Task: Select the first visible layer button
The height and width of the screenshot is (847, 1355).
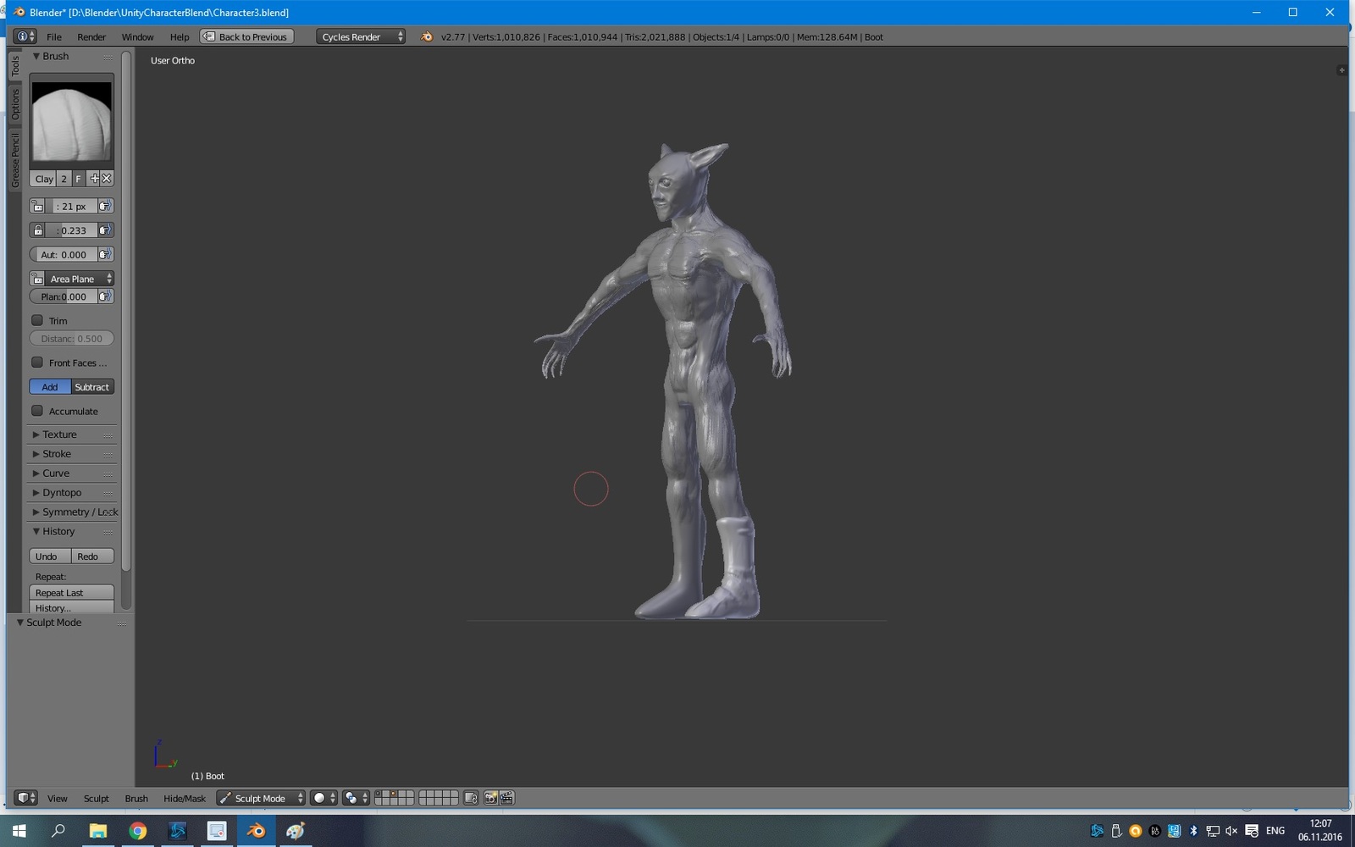Action: [x=379, y=794]
